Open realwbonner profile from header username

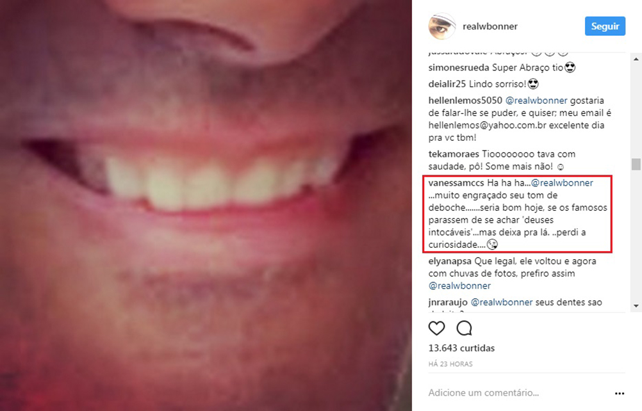point(490,26)
